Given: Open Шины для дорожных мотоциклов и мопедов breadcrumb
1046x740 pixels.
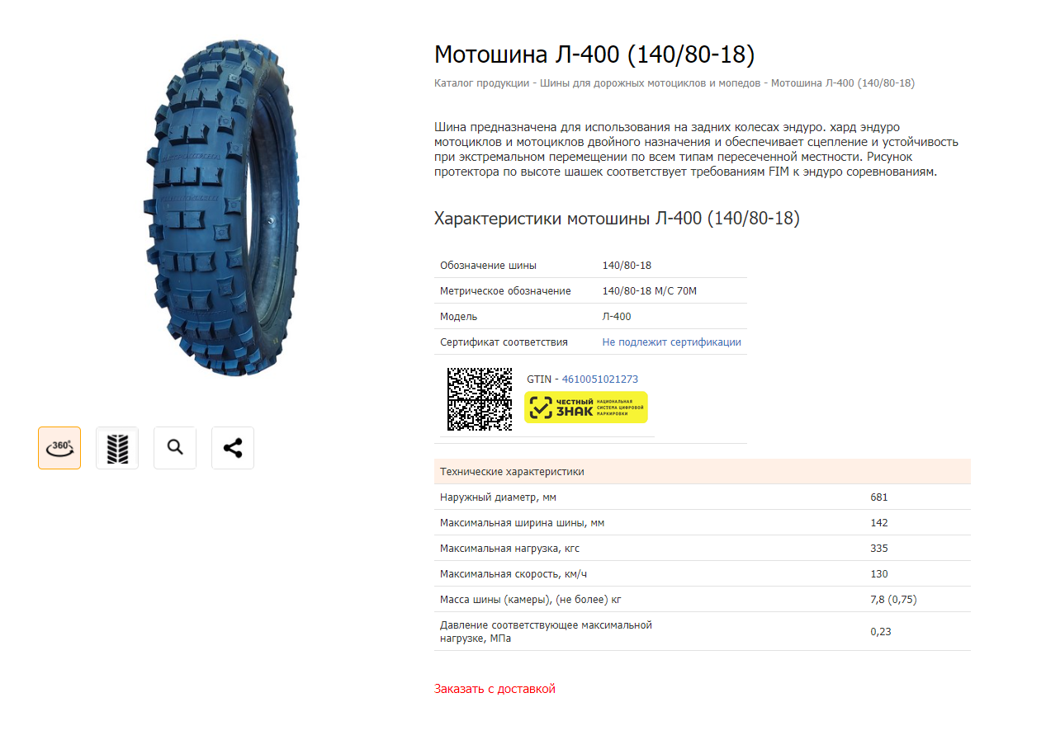Looking at the screenshot, I should pos(651,83).
